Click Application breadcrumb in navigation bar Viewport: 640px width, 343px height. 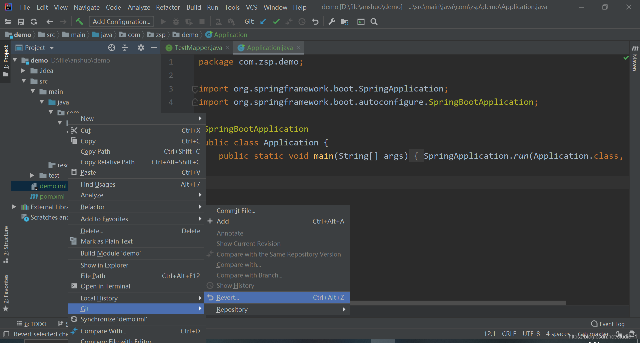(227, 35)
